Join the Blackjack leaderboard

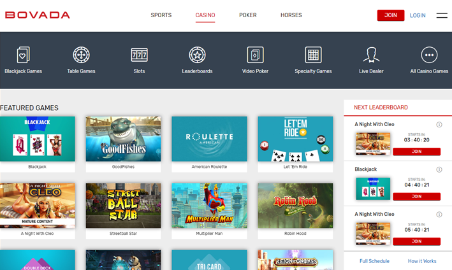point(416,197)
